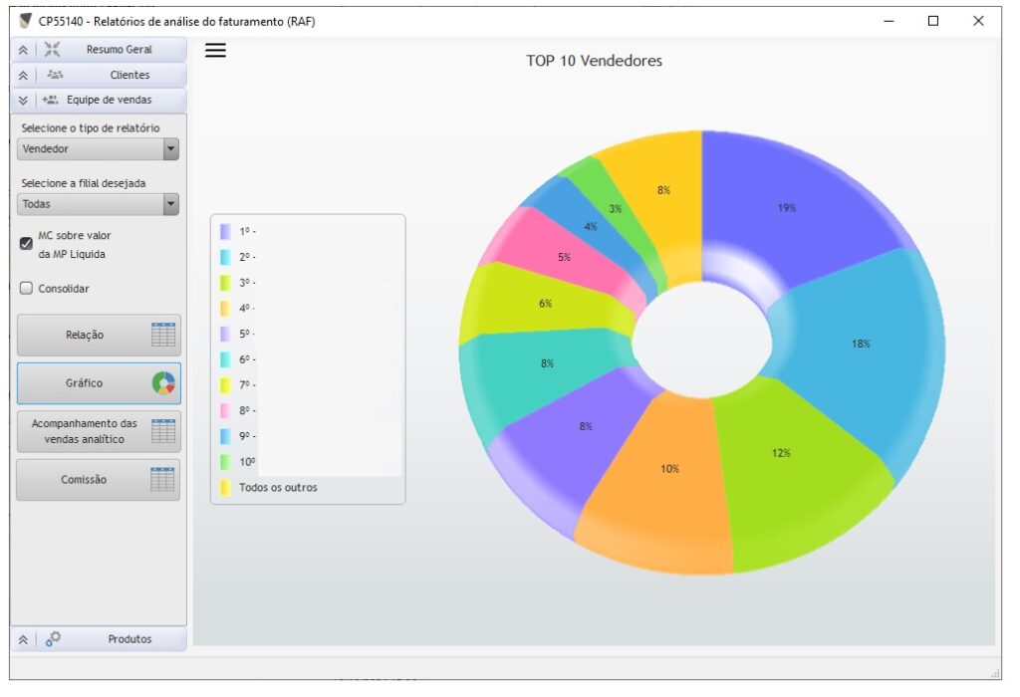Open the Vendedor report type dropdown
Image resolution: width=1020 pixels, height=697 pixels.
170,149
